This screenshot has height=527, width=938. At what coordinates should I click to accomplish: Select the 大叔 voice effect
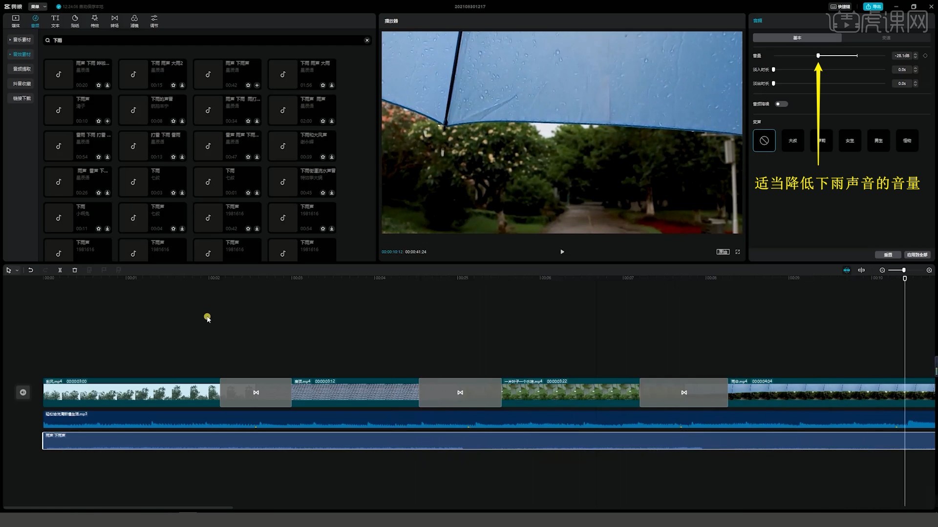[x=793, y=141]
